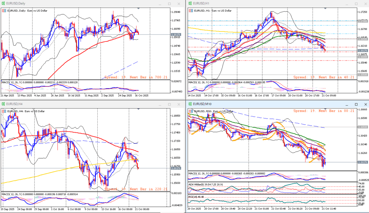Select the EURUSD,H4 window title bar

pyautogui.click(x=72, y=104)
